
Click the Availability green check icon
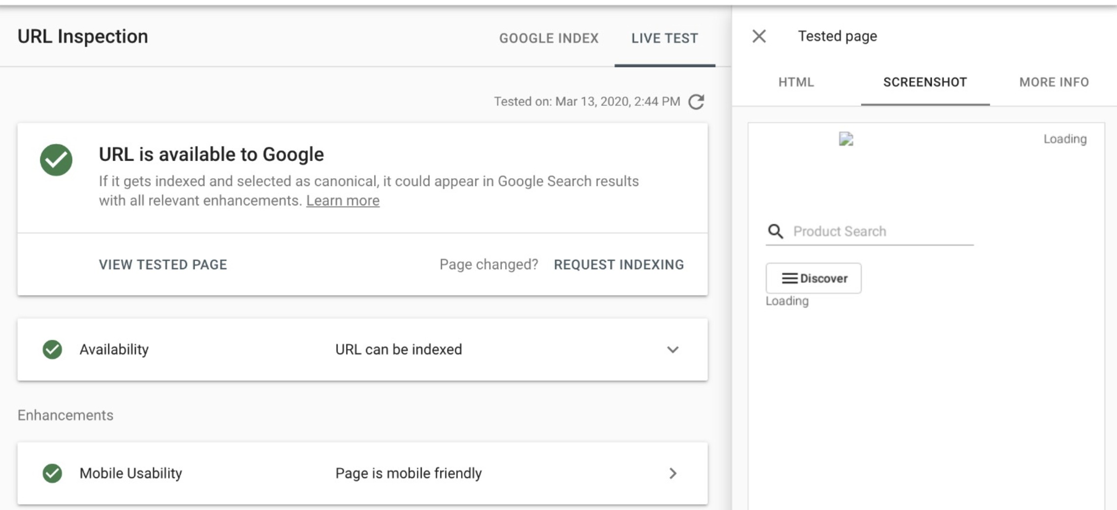point(52,349)
